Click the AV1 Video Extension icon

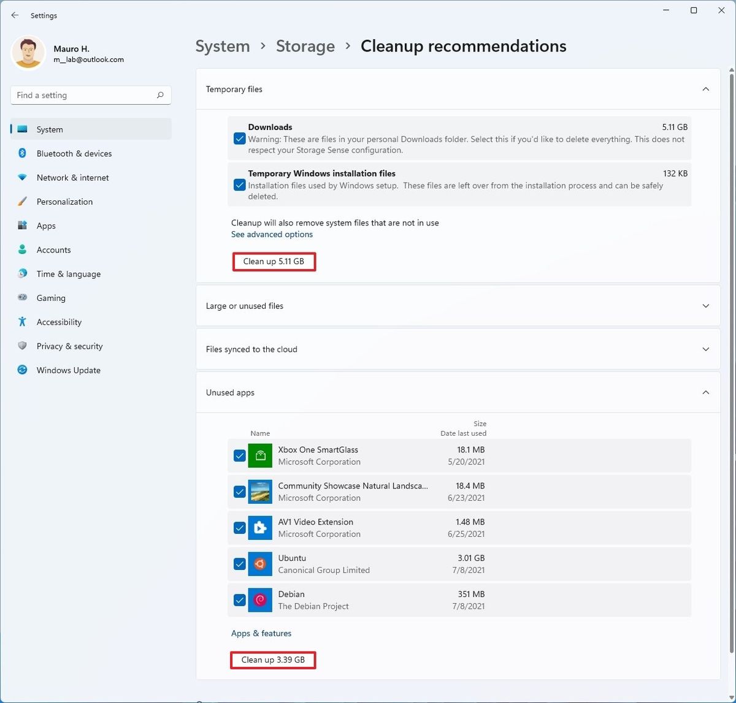coord(260,528)
